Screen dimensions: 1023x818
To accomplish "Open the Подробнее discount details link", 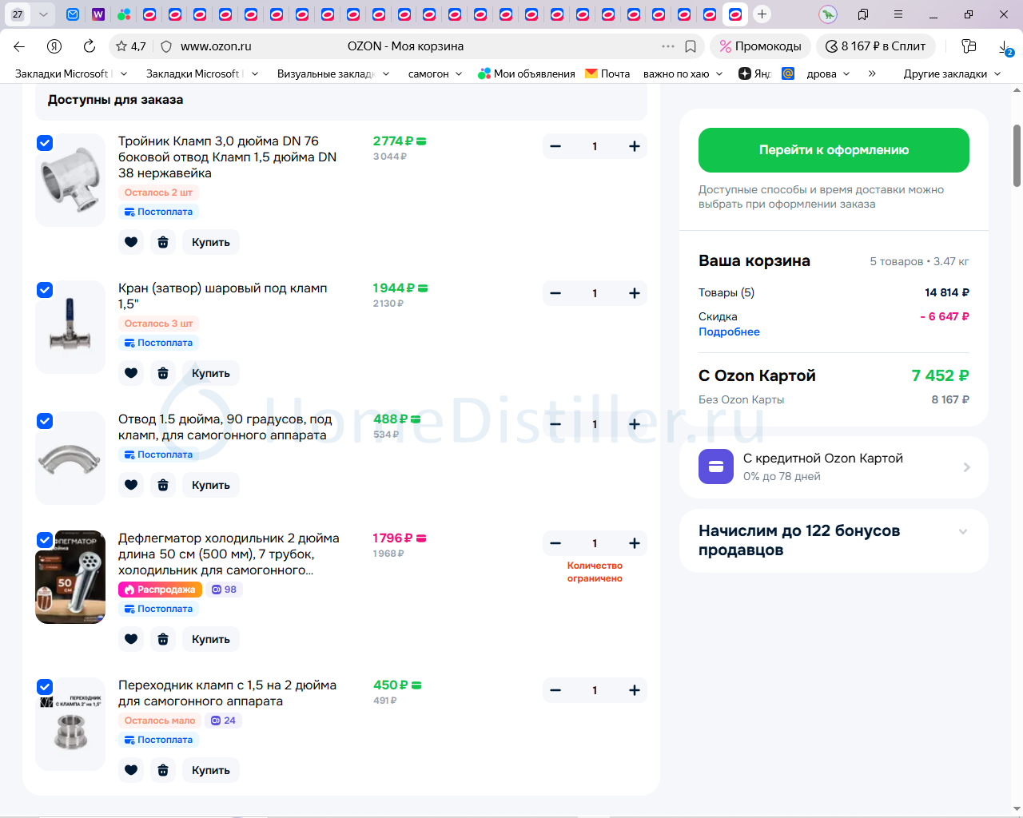I will click(x=729, y=332).
